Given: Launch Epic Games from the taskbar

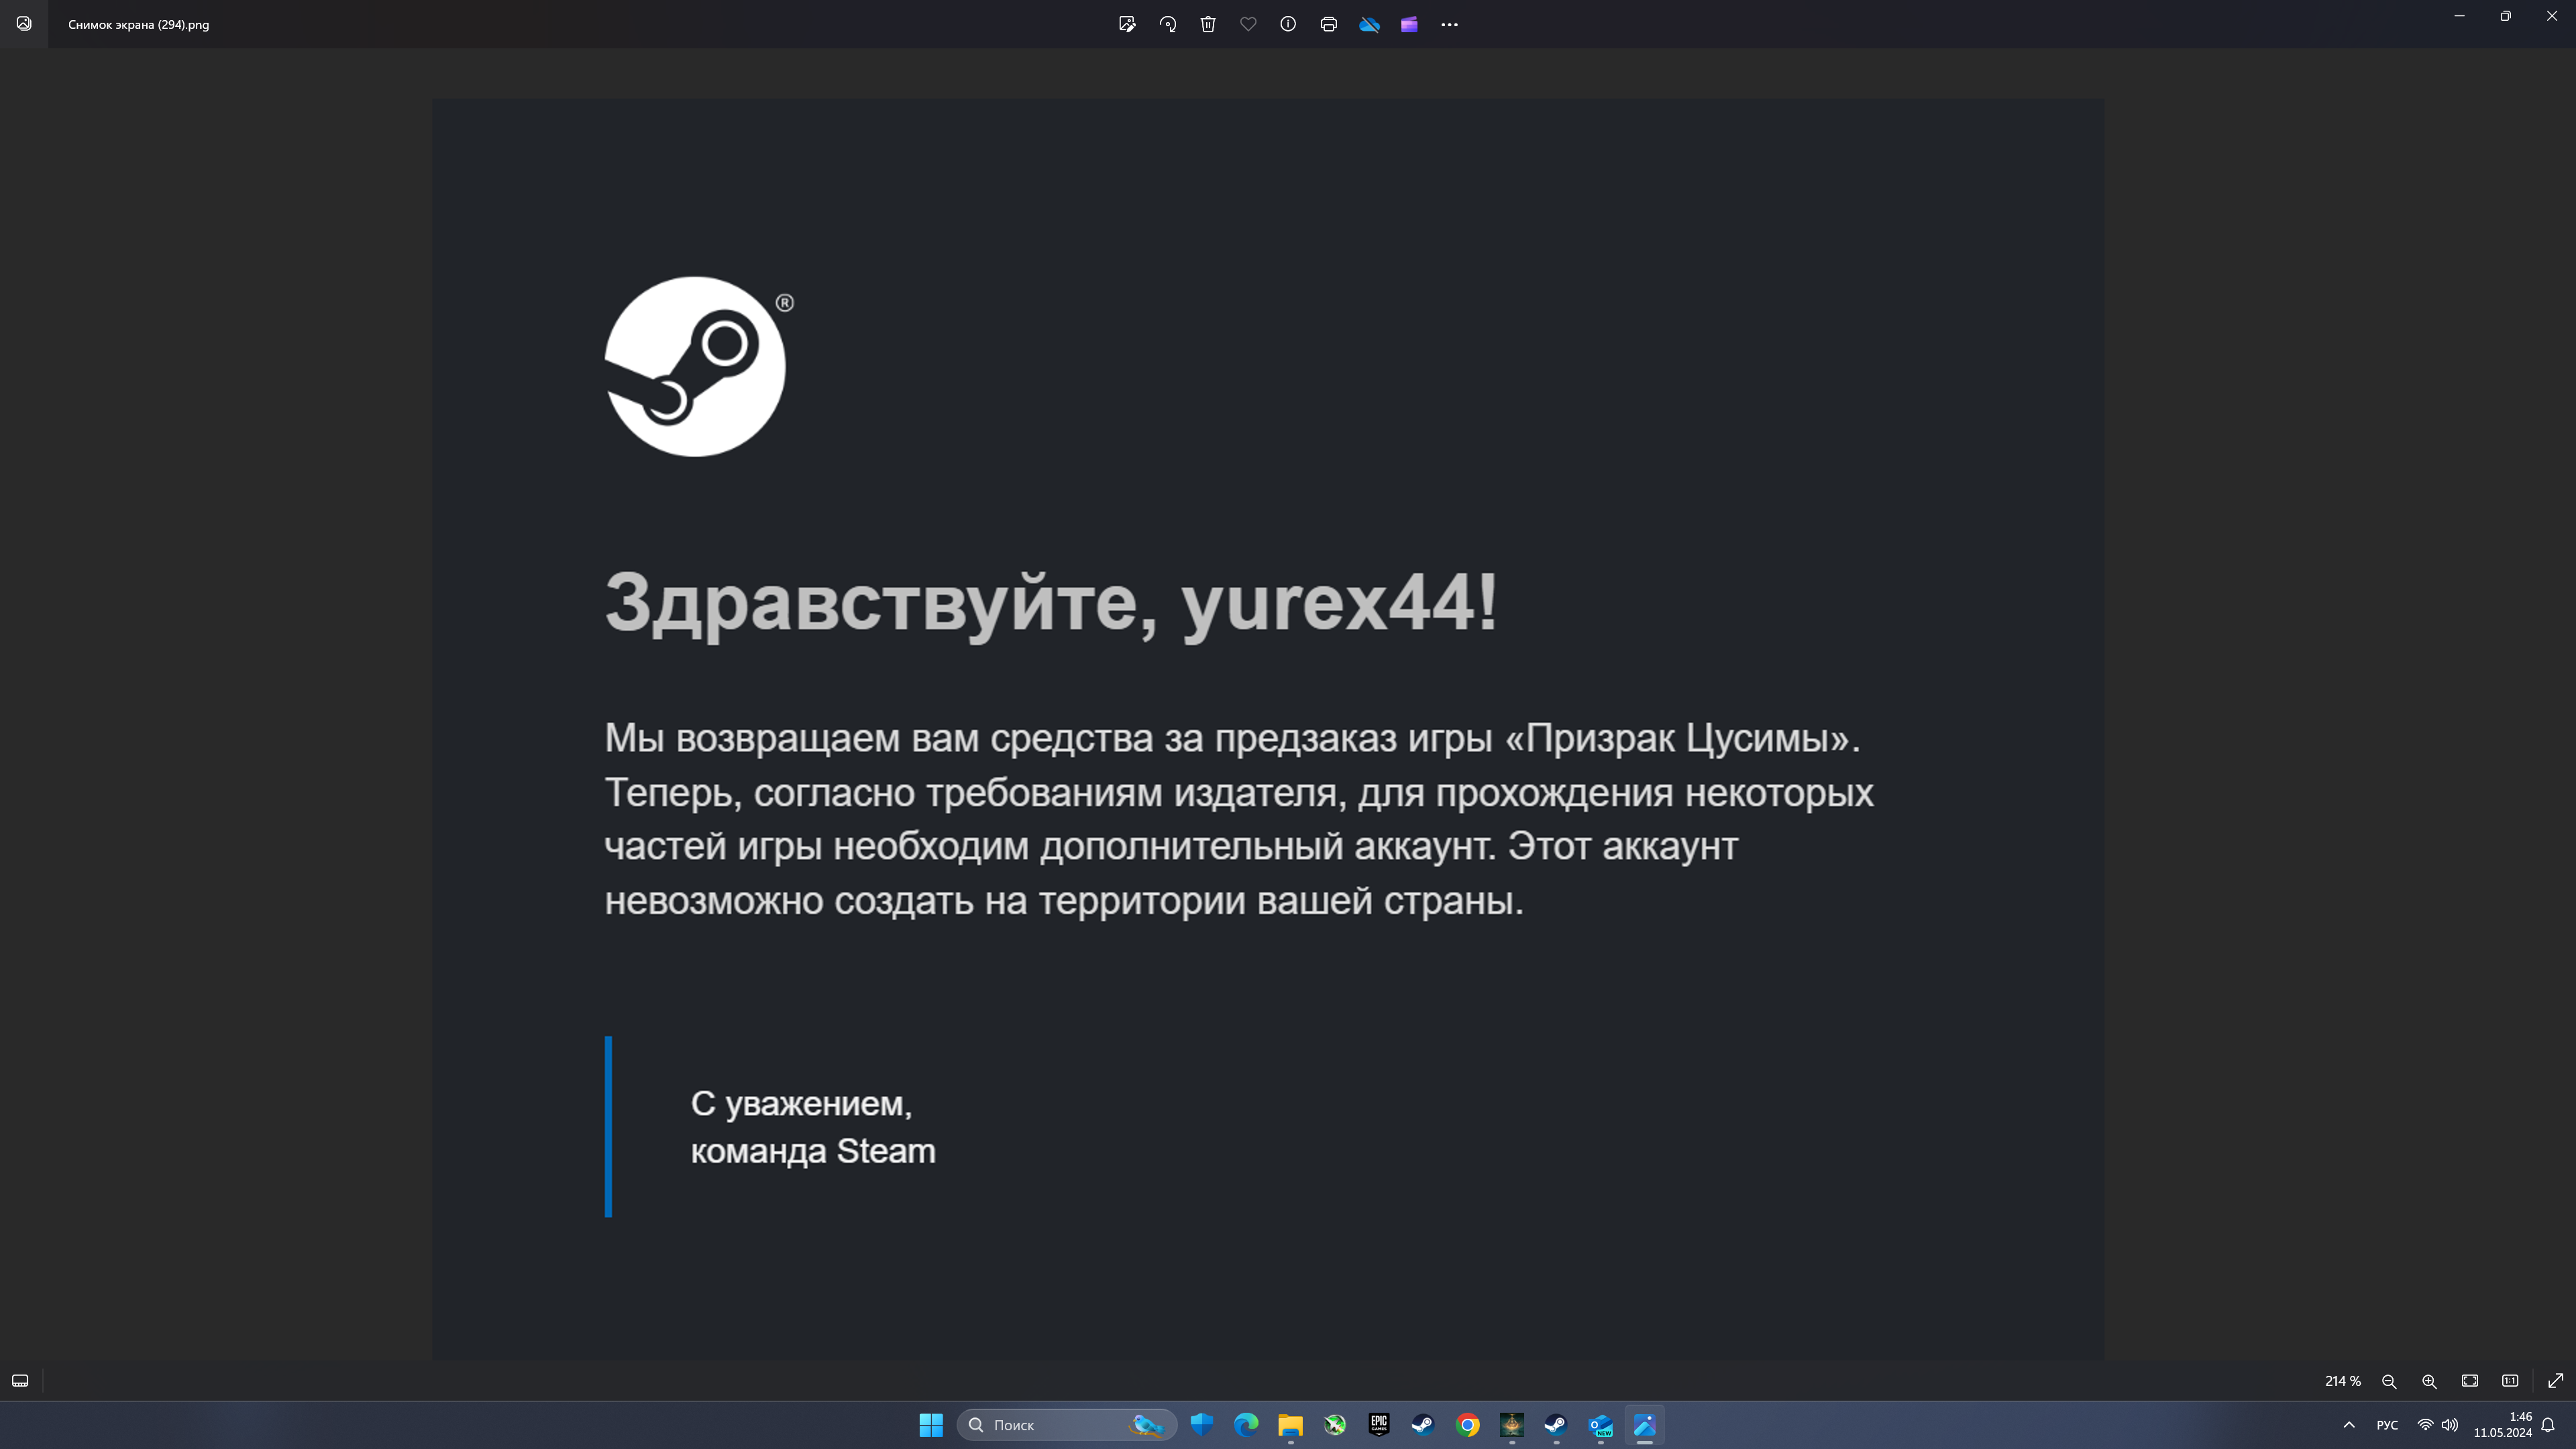Looking at the screenshot, I should tap(1379, 1425).
